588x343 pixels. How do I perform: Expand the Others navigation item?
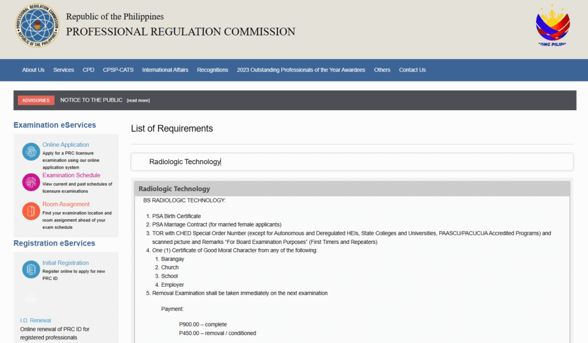382,69
